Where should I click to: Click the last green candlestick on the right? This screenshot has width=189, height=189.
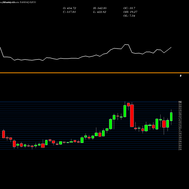171,117
